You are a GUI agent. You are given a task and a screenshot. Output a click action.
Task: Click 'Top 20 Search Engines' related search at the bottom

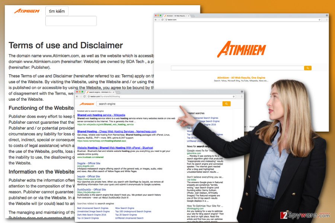pos(126,215)
